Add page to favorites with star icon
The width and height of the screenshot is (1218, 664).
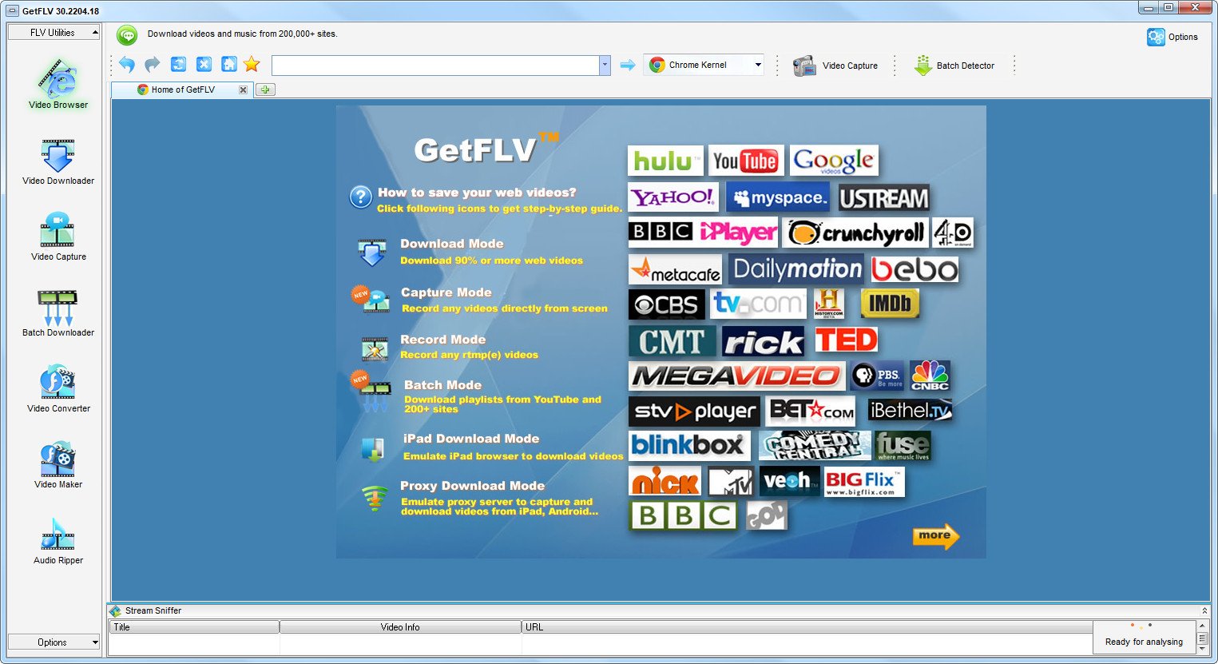click(252, 65)
